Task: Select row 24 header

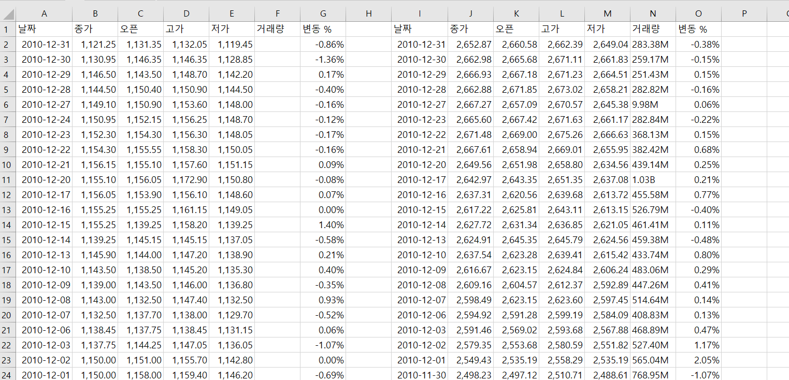Action: coord(8,375)
